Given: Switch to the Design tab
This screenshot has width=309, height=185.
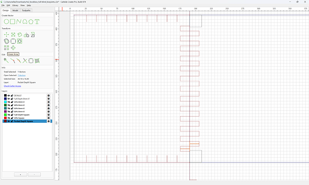Looking at the screenshot, I should 5,10.
